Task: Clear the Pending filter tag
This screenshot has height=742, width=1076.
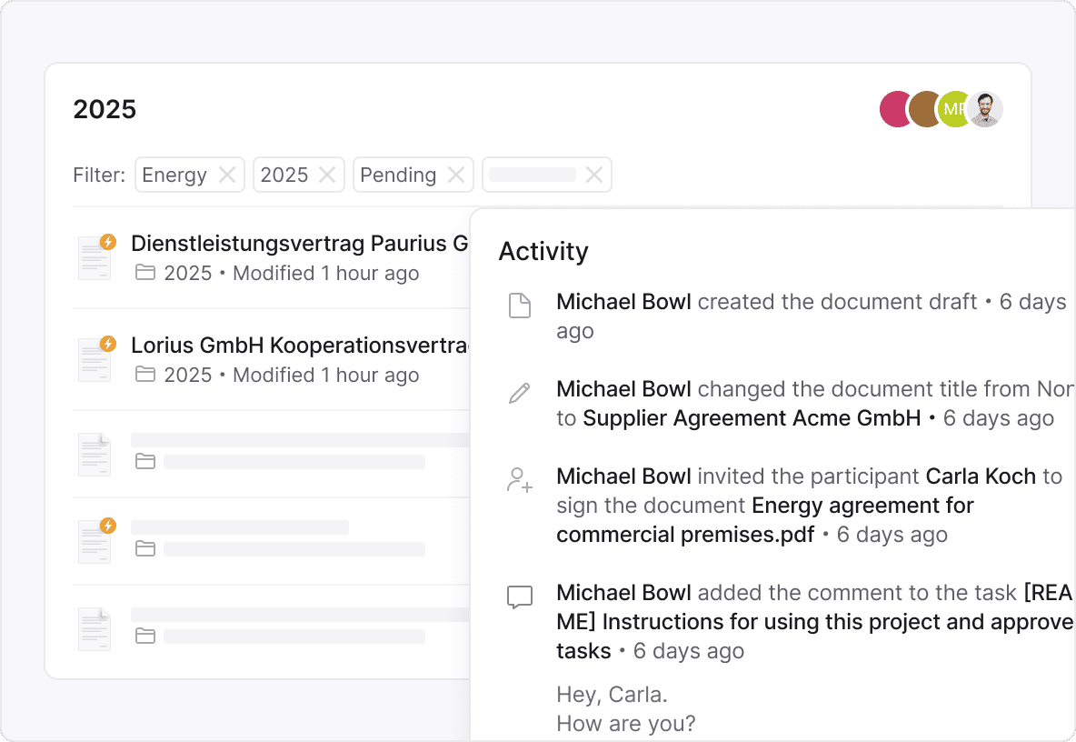Action: coord(456,175)
